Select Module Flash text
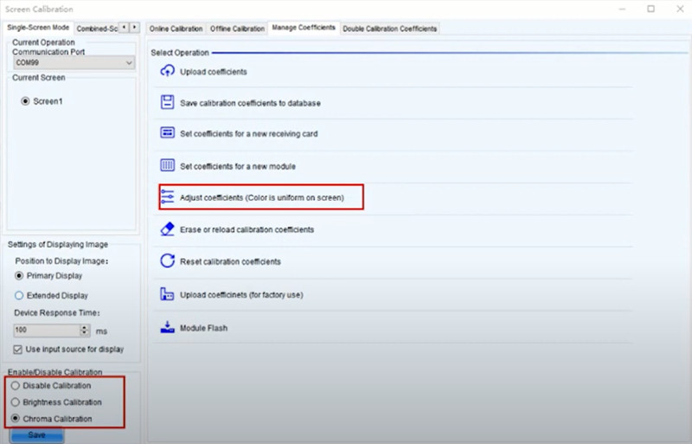Screen dimensions: 692x444 pyautogui.click(x=203, y=328)
